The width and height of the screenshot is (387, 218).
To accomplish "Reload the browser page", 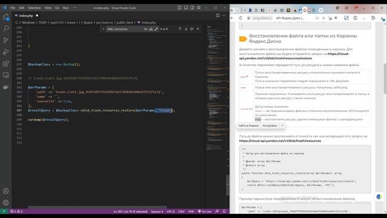I will (x=241, y=18).
